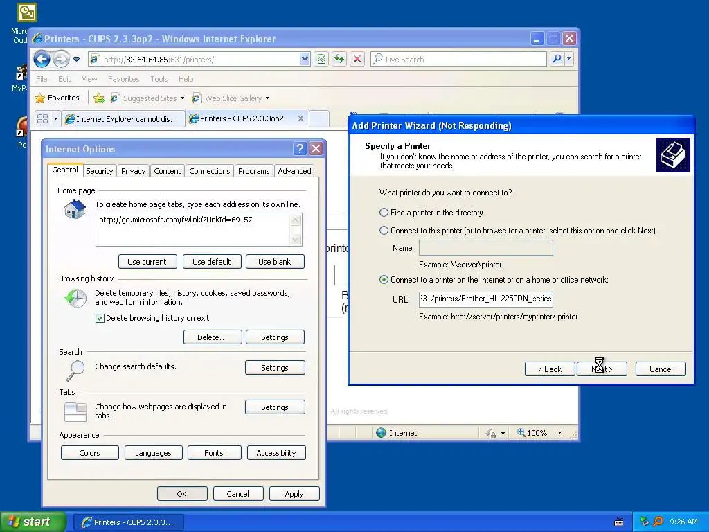The width and height of the screenshot is (709, 532).
Task: Click the Compatibility View icon
Action: coord(321,59)
